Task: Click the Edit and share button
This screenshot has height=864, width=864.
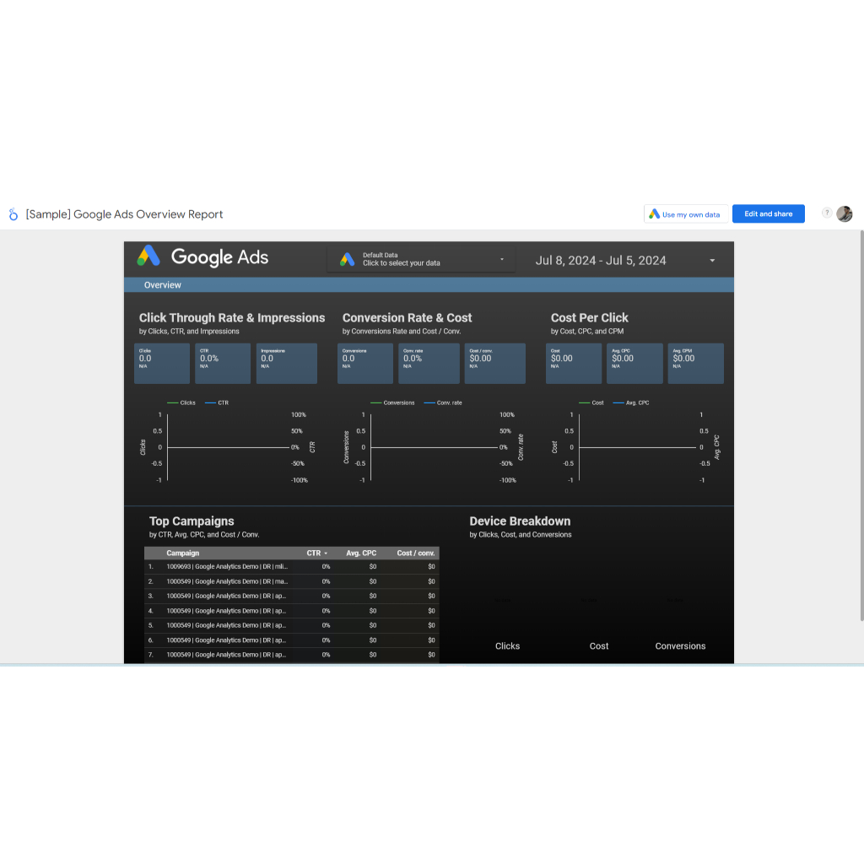Action: pyautogui.click(x=768, y=214)
